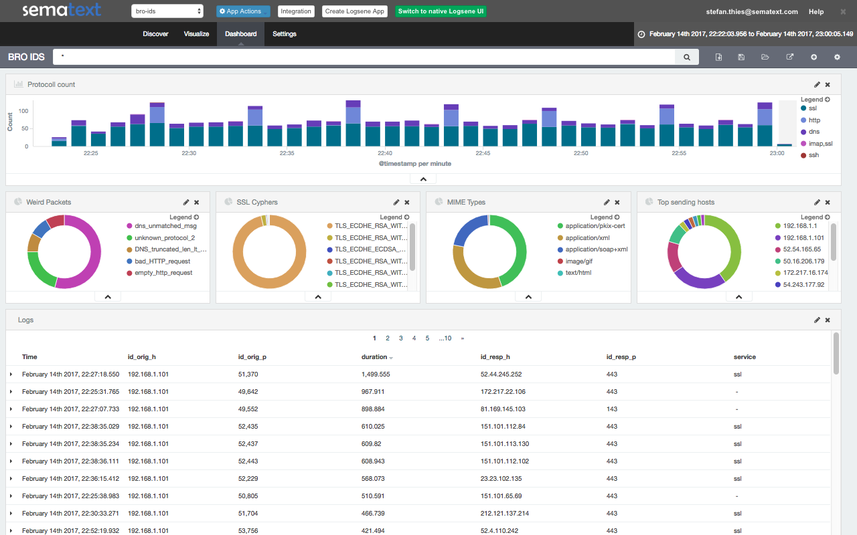The height and width of the screenshot is (535, 857).
Task: Open the App Actions menu
Action: (242, 11)
